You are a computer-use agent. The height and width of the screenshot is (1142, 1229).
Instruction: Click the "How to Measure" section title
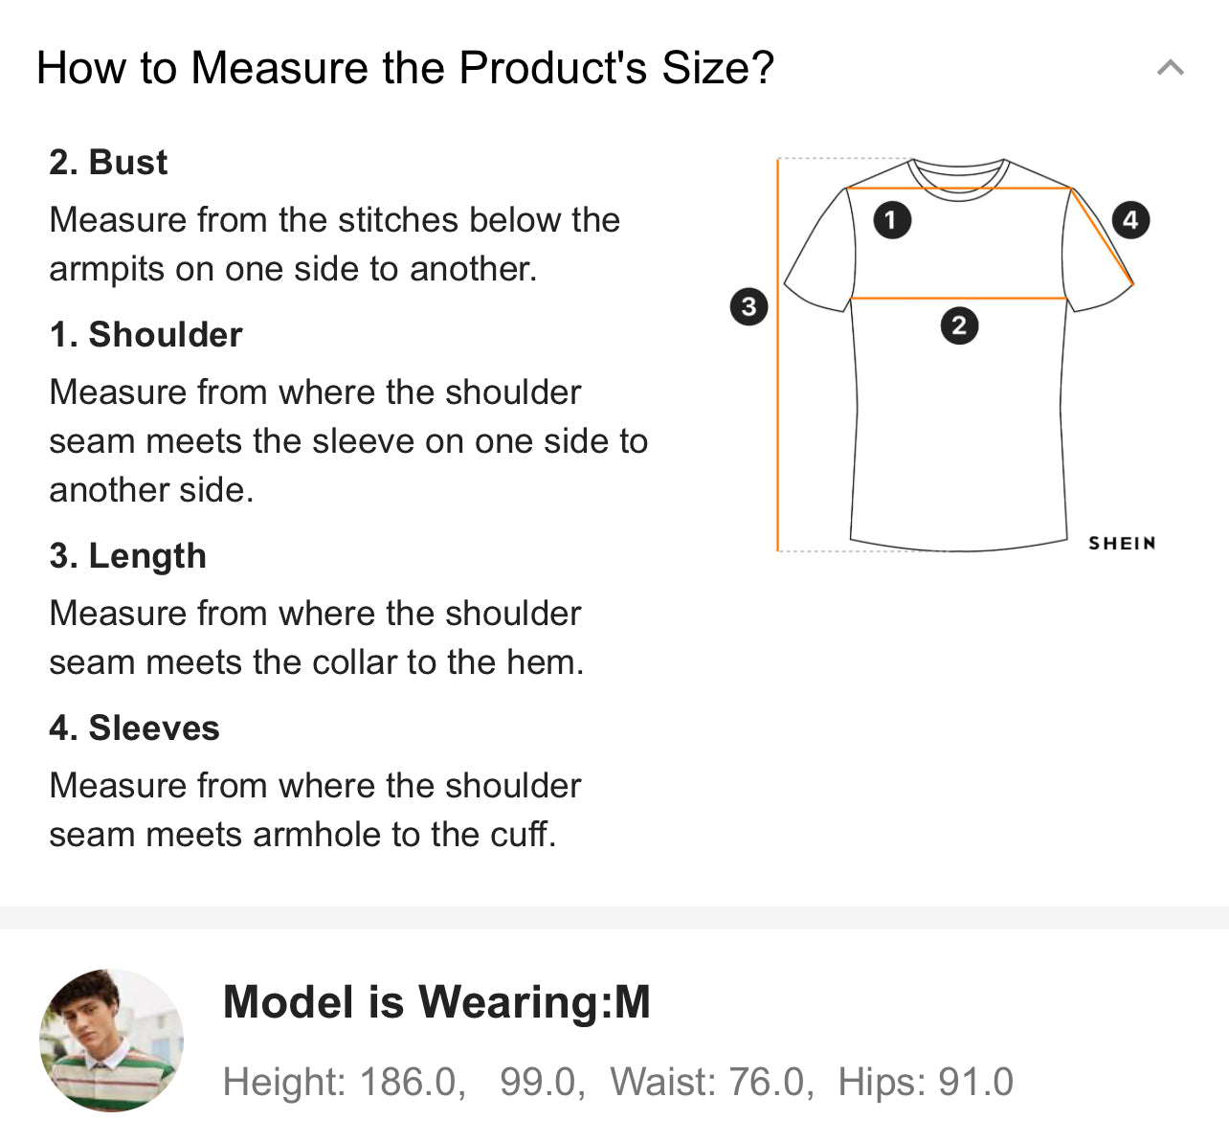(x=405, y=68)
